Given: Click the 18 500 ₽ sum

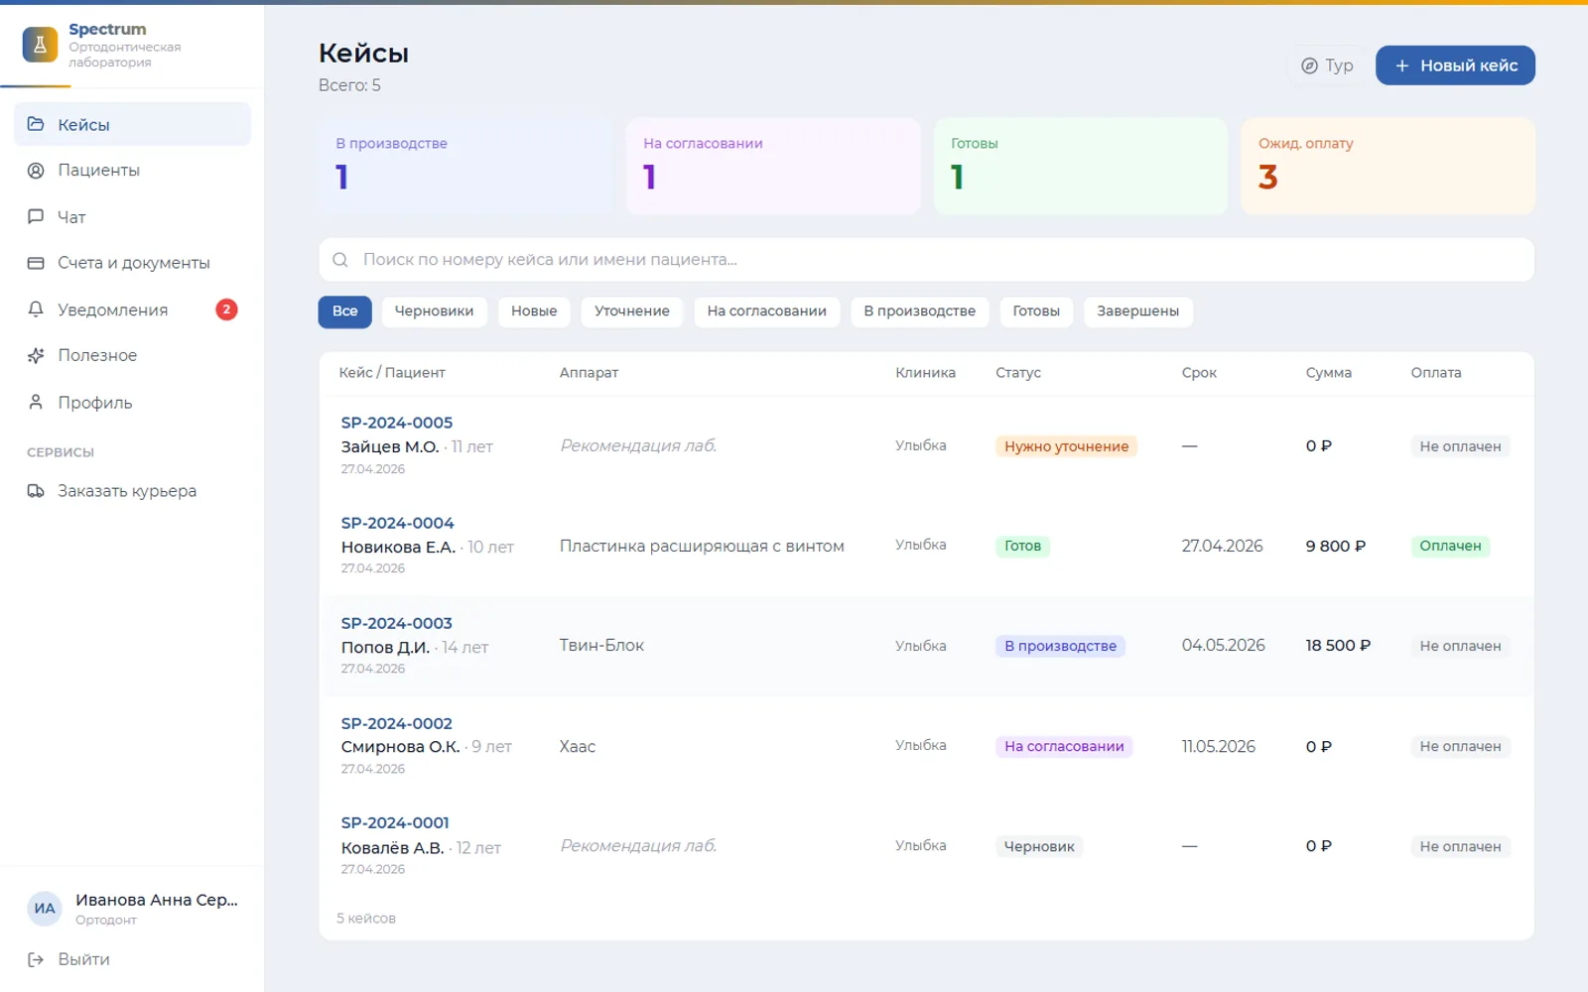Looking at the screenshot, I should [1338, 646].
